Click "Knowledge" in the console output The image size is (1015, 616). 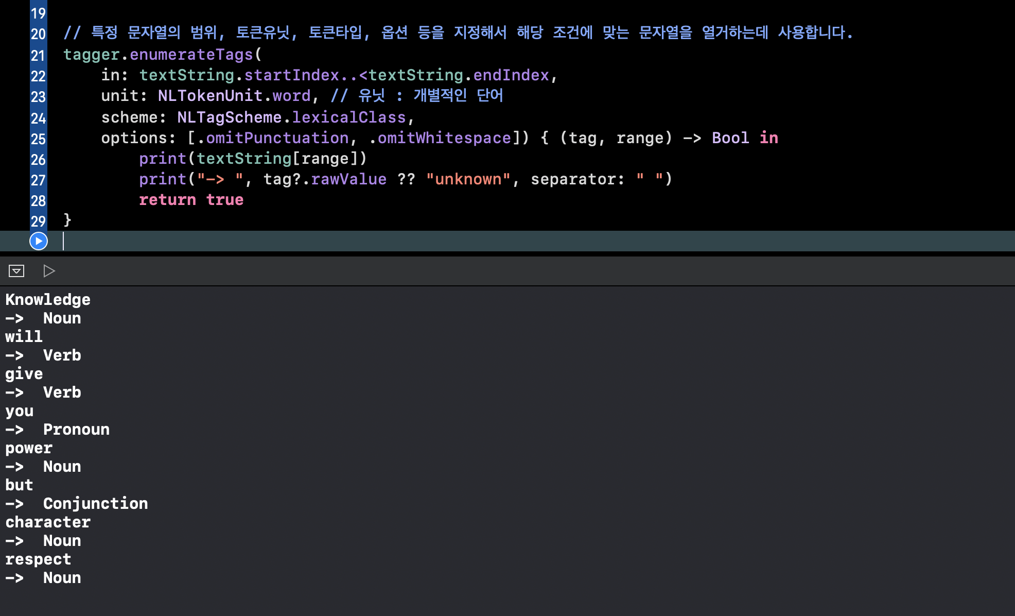(x=48, y=300)
